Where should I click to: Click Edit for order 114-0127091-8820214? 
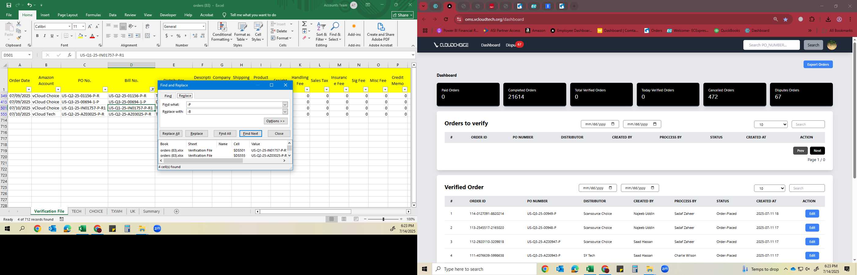tap(812, 214)
